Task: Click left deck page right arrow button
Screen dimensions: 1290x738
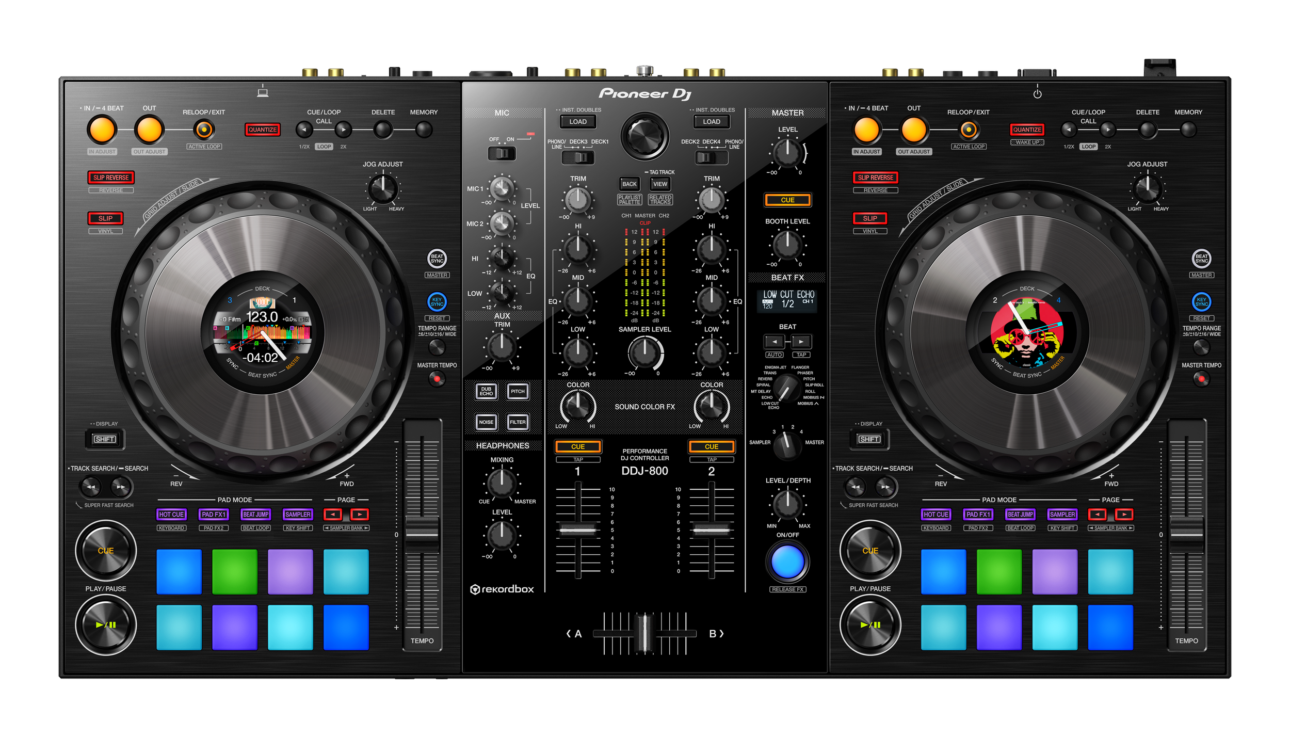Action: coord(360,515)
